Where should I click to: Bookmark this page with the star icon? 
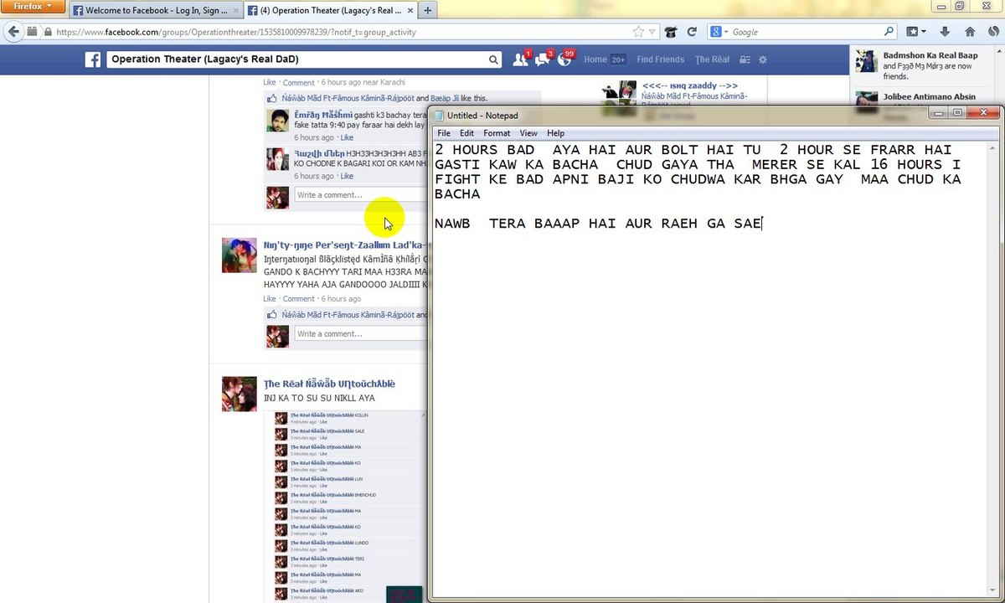639,32
